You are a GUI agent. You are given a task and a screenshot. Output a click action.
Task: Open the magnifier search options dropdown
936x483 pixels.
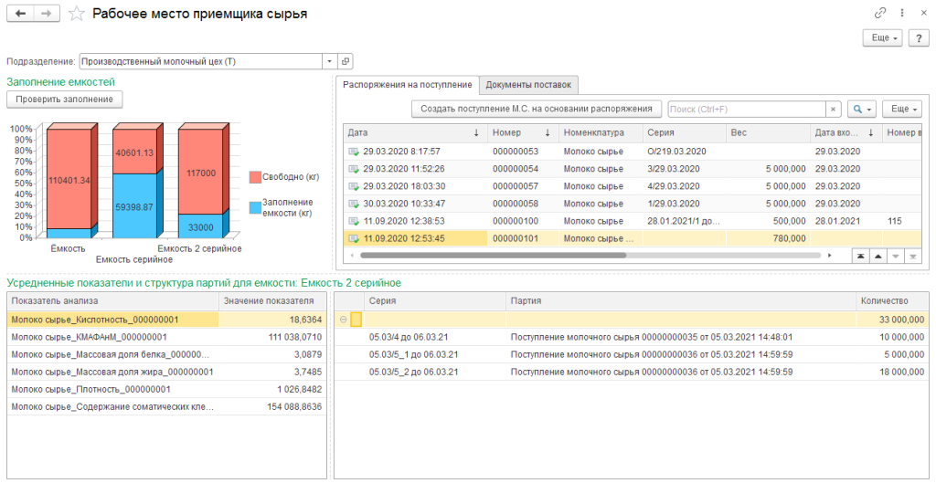862,109
